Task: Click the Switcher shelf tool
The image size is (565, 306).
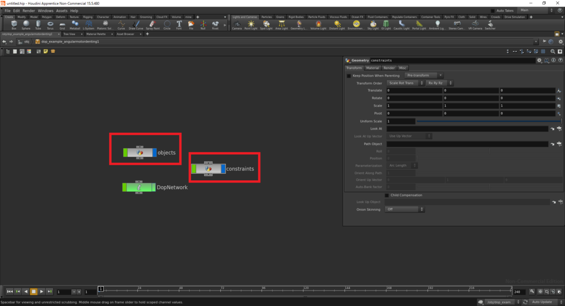Action: click(x=490, y=25)
